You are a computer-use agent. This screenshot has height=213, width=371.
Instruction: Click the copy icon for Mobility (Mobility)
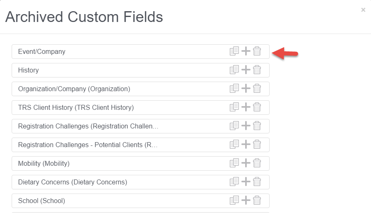point(234,163)
